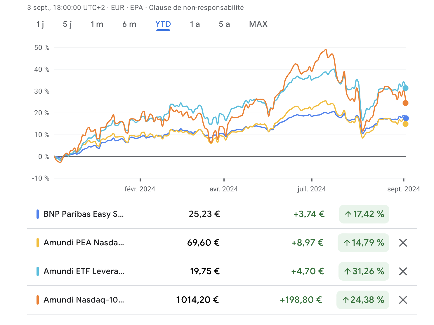Click the yellow endpoint dot on chart
The width and height of the screenshot is (434, 325).
click(x=405, y=124)
